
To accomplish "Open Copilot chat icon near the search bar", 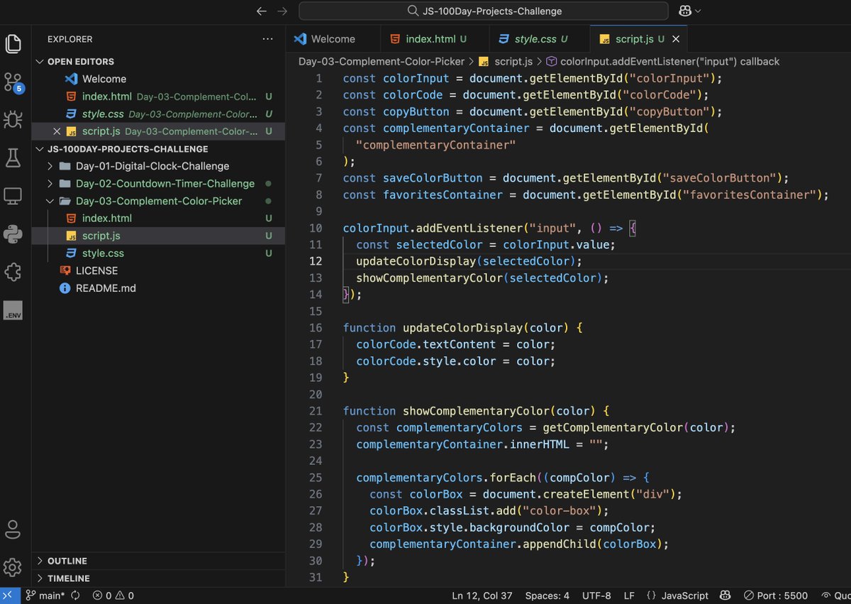I will 684,11.
